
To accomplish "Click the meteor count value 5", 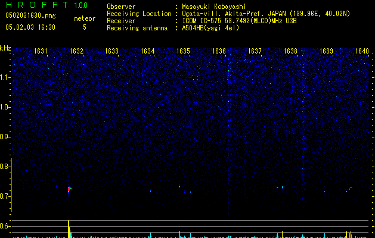I will point(85,27).
